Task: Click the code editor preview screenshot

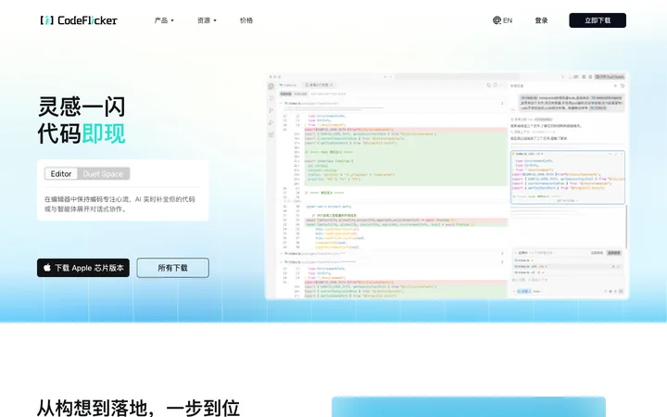Action: coord(447,185)
